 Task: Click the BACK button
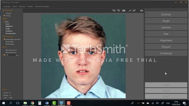point(166,90)
